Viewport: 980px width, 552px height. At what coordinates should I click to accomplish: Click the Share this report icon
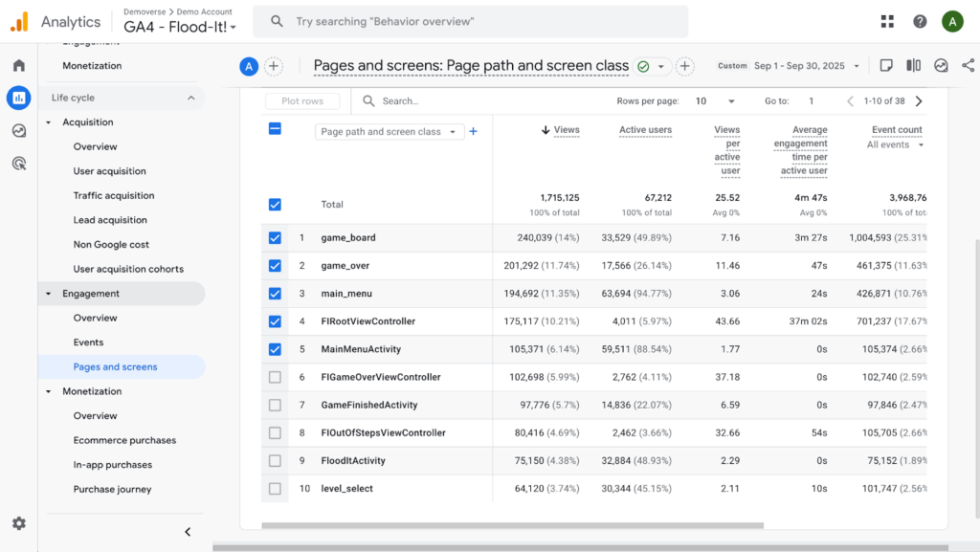pos(968,66)
